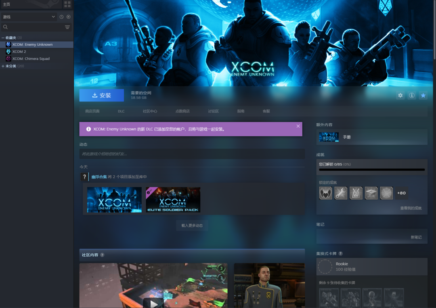The width and height of the screenshot is (436, 308).
Task: Open game settings gear icon
Action: 400,95
